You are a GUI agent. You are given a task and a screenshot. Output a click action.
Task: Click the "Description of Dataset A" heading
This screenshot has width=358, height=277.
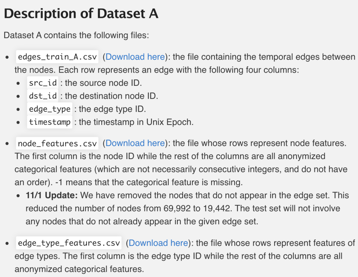[x=81, y=14]
